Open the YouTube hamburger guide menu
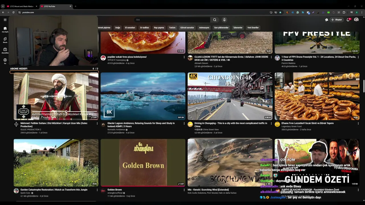This screenshot has height=205, width=365. pos(5,20)
